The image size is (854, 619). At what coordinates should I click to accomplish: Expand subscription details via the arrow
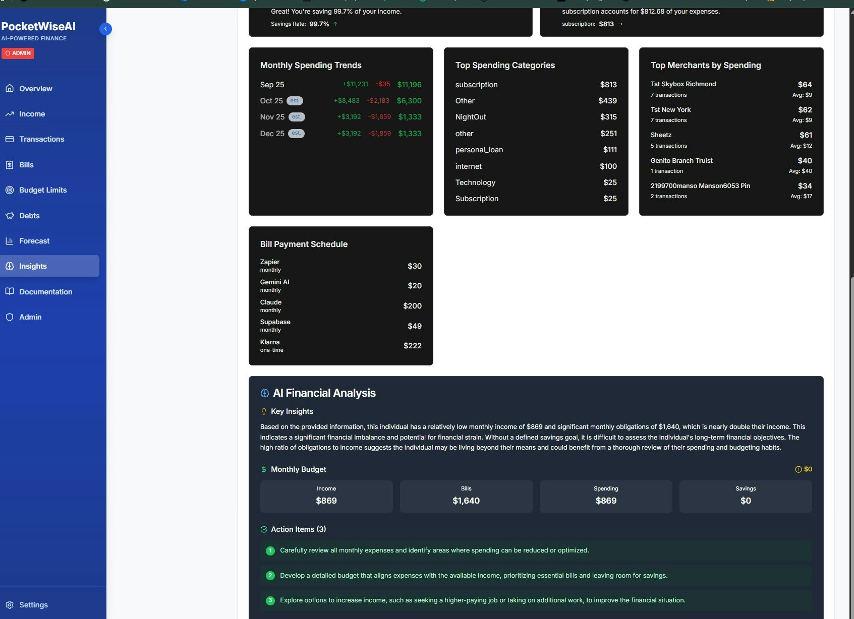click(620, 24)
